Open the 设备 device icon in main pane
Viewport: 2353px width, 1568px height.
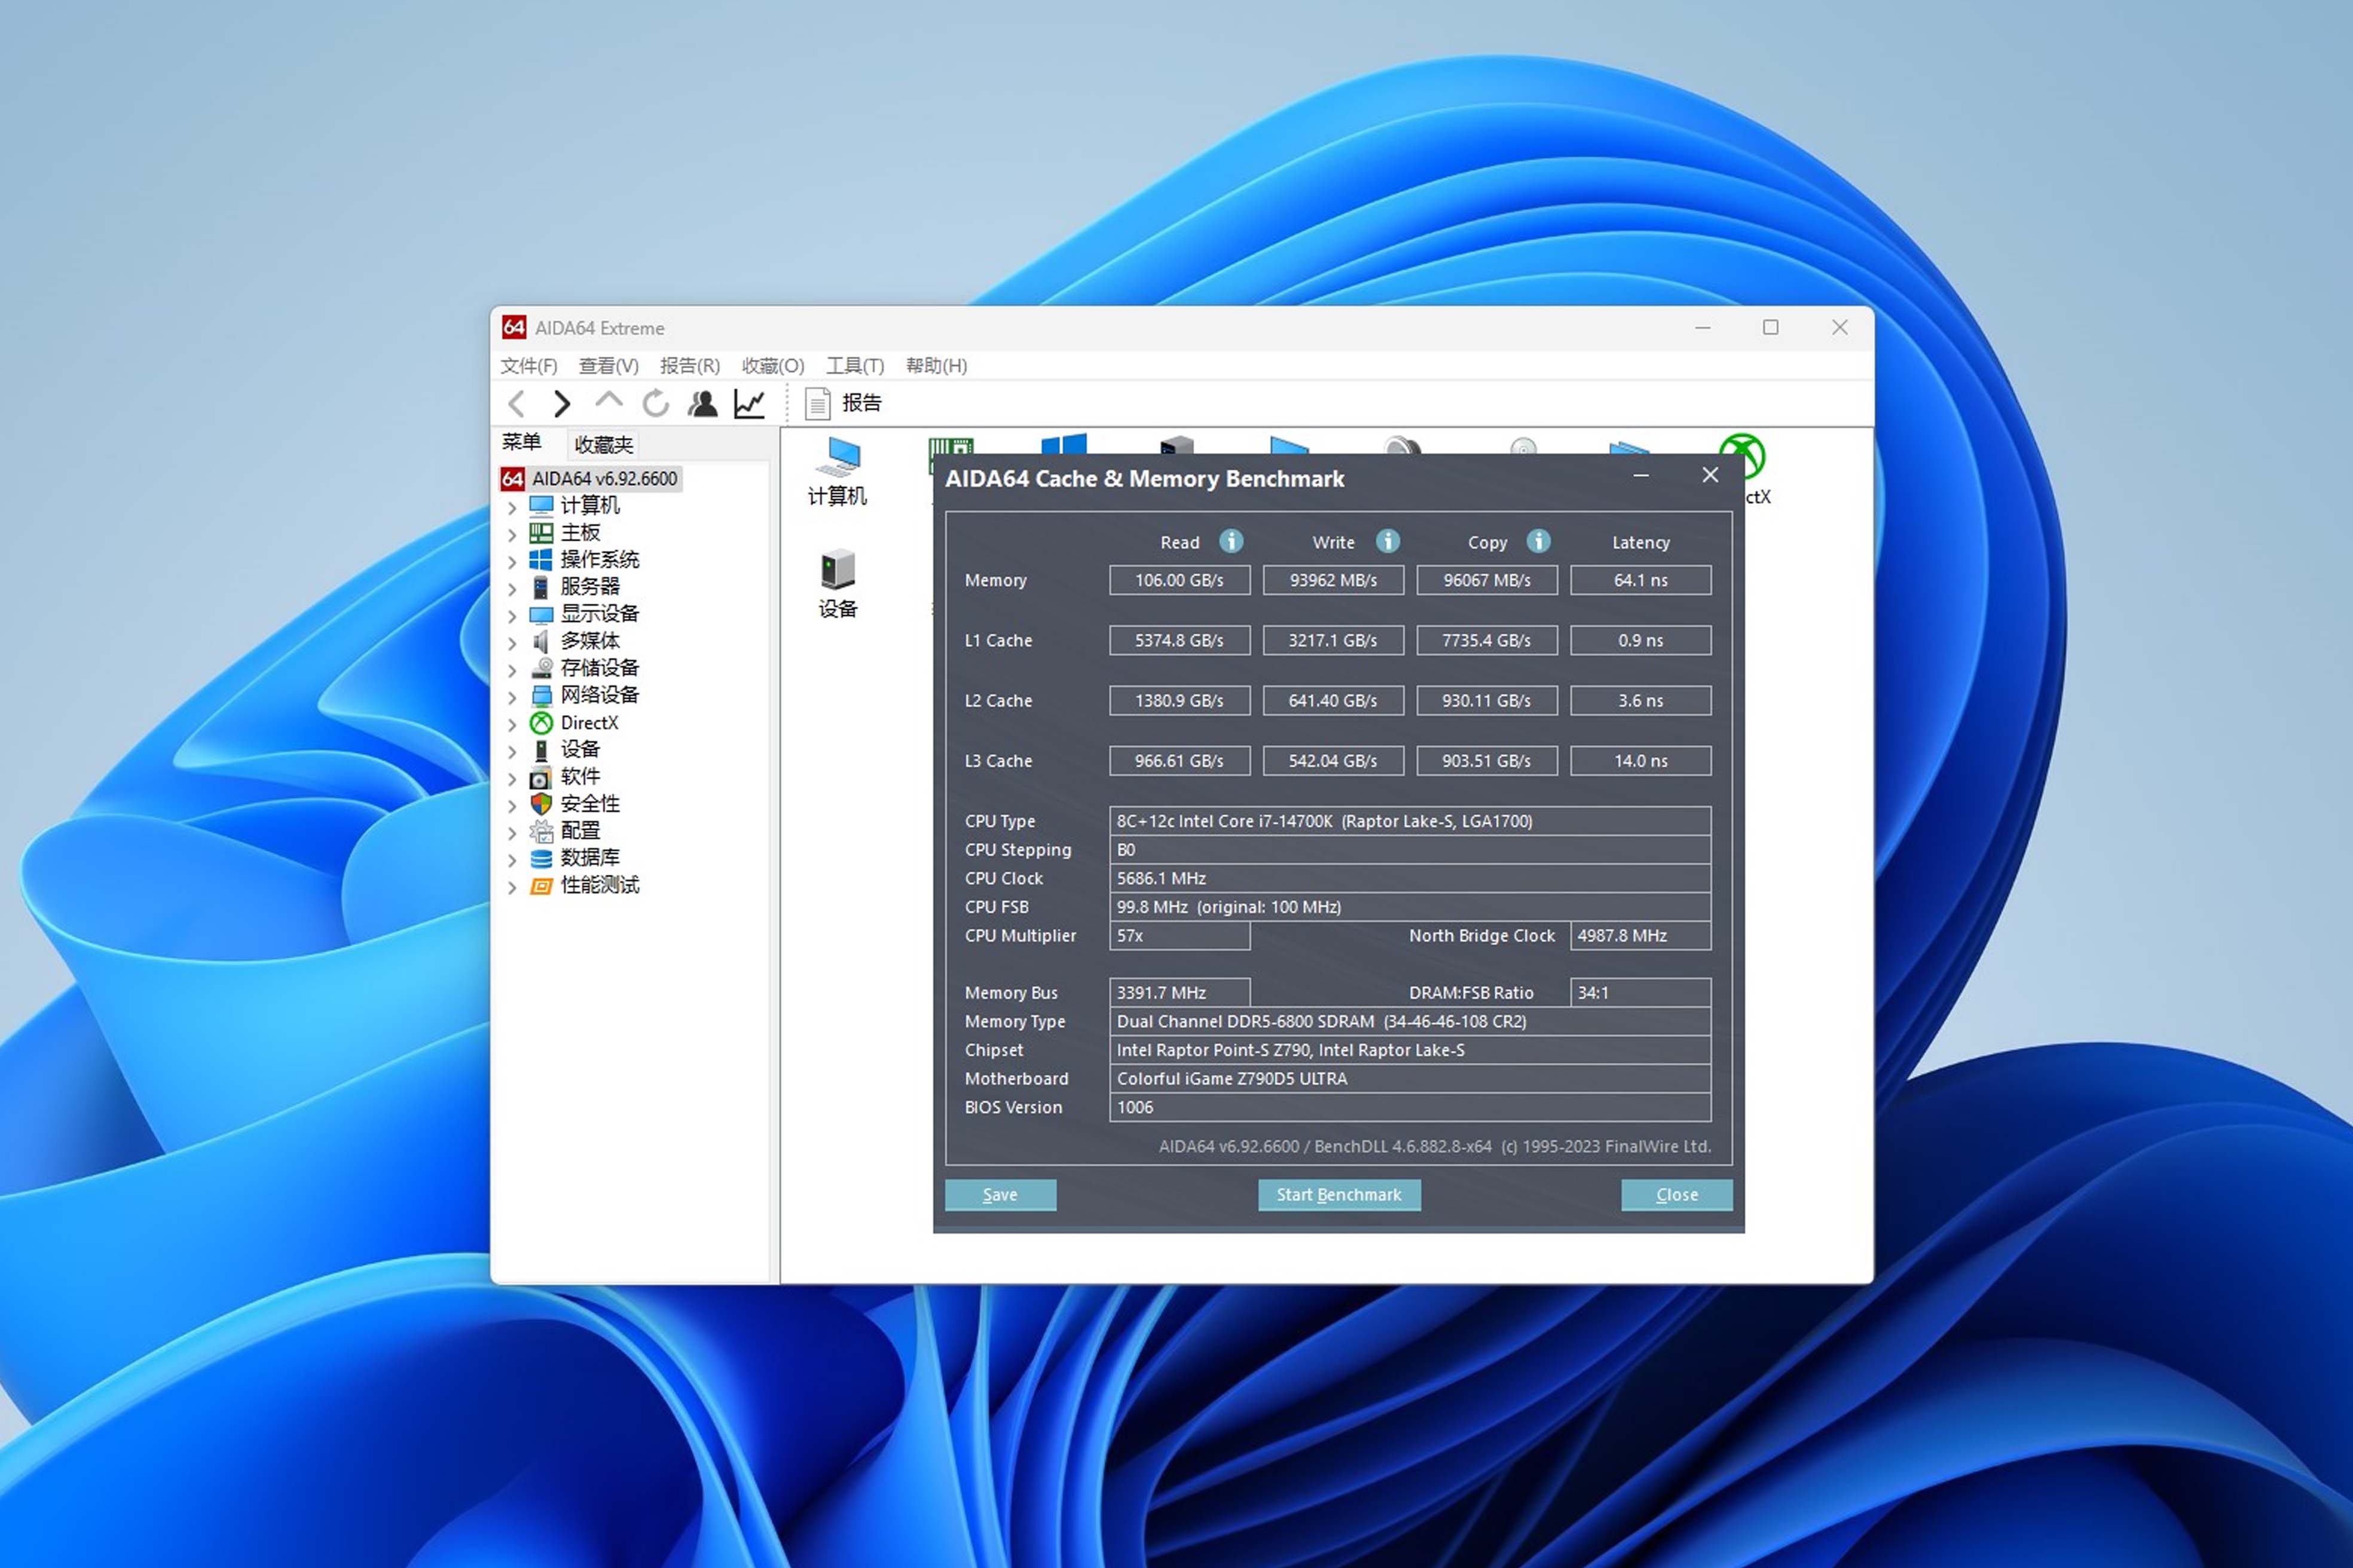[838, 584]
